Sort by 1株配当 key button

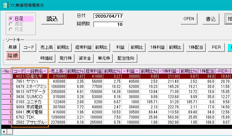196,47
